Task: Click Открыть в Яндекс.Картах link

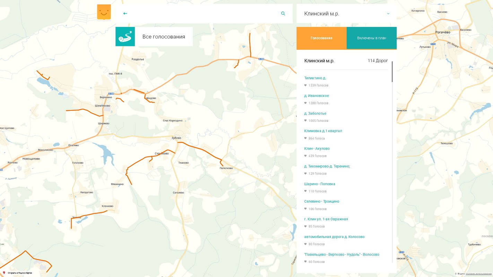Action: tap(20, 273)
